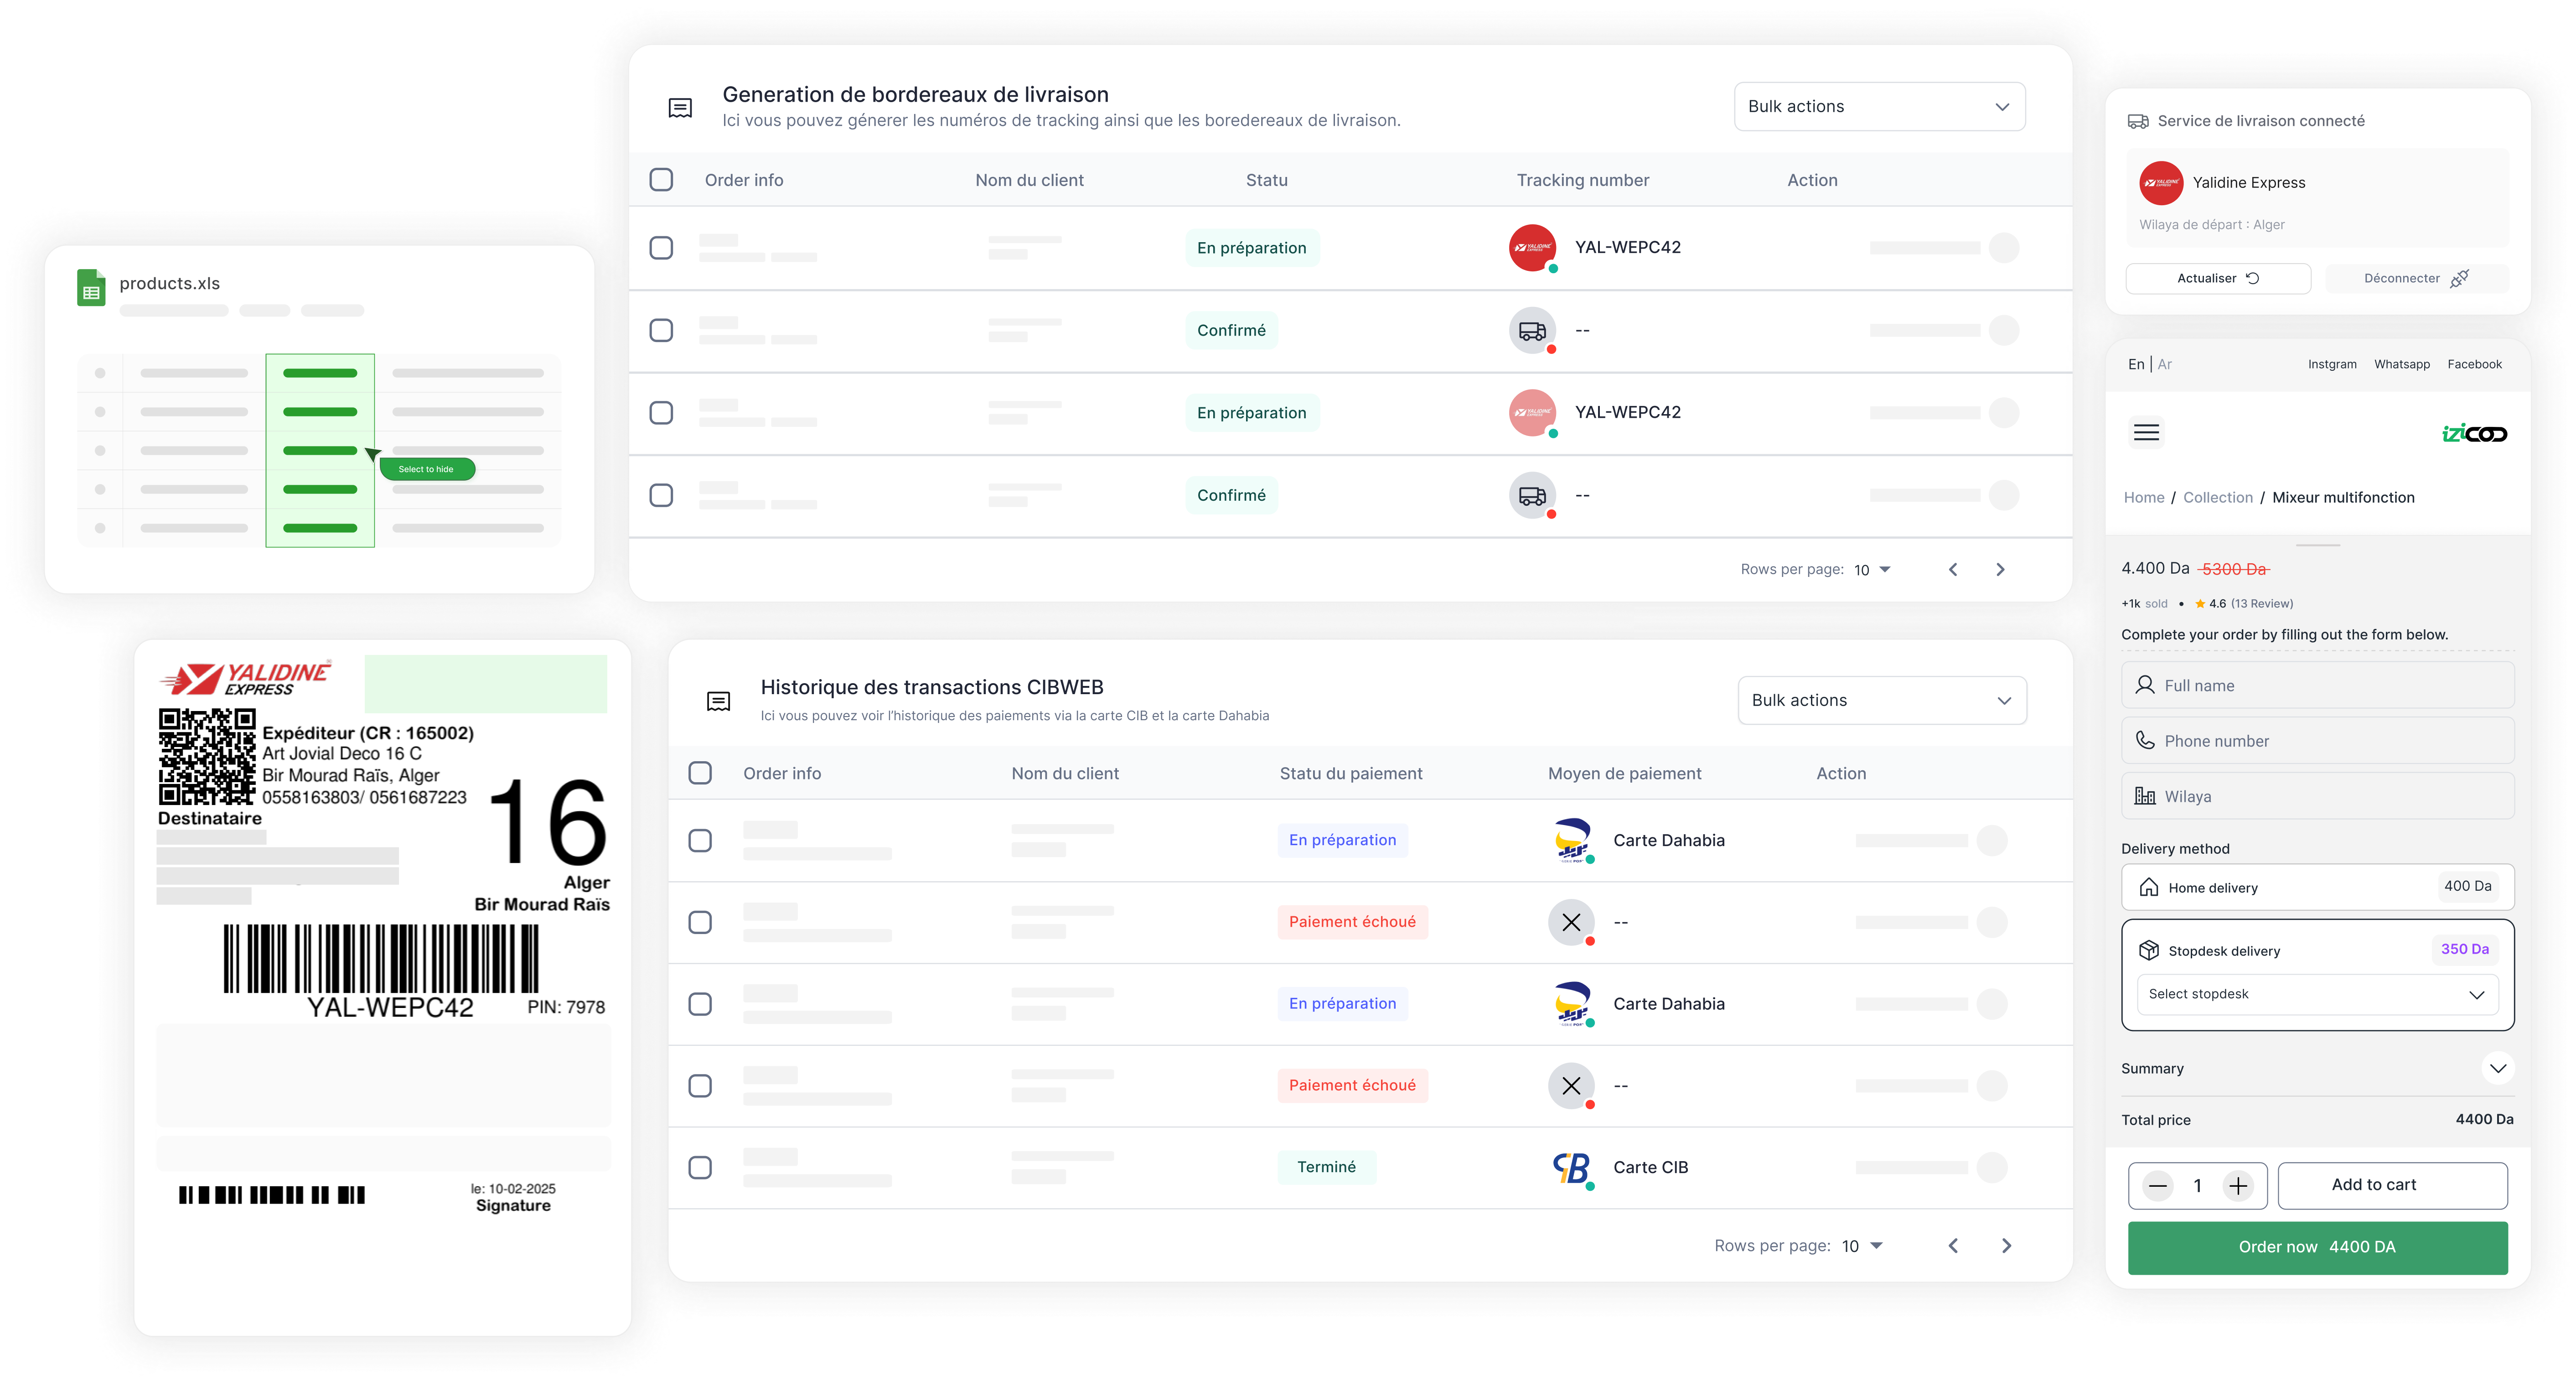Open Bulk actions dropdown in bordereaux panel

pyautogui.click(x=1879, y=107)
